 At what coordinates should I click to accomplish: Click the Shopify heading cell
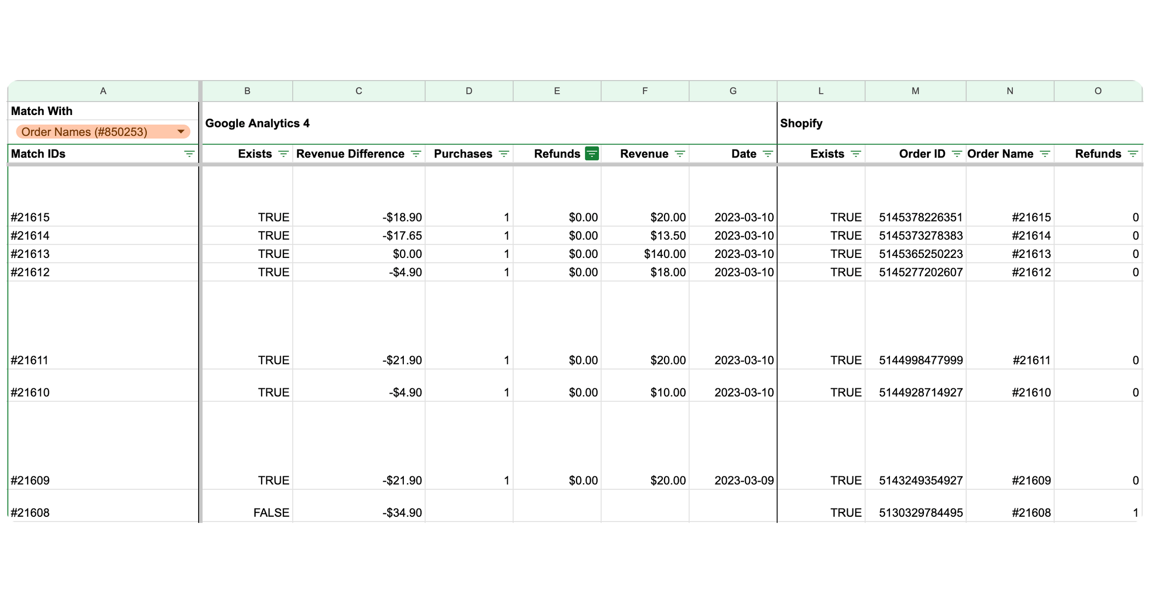tap(960, 123)
